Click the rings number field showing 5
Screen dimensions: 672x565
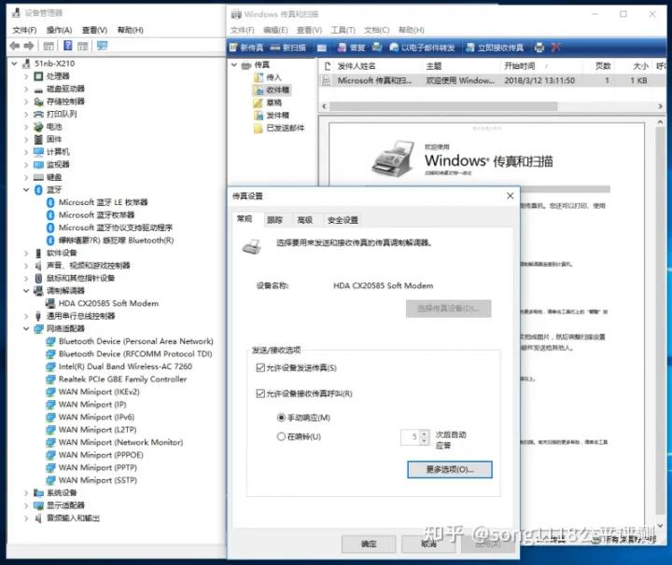click(411, 437)
